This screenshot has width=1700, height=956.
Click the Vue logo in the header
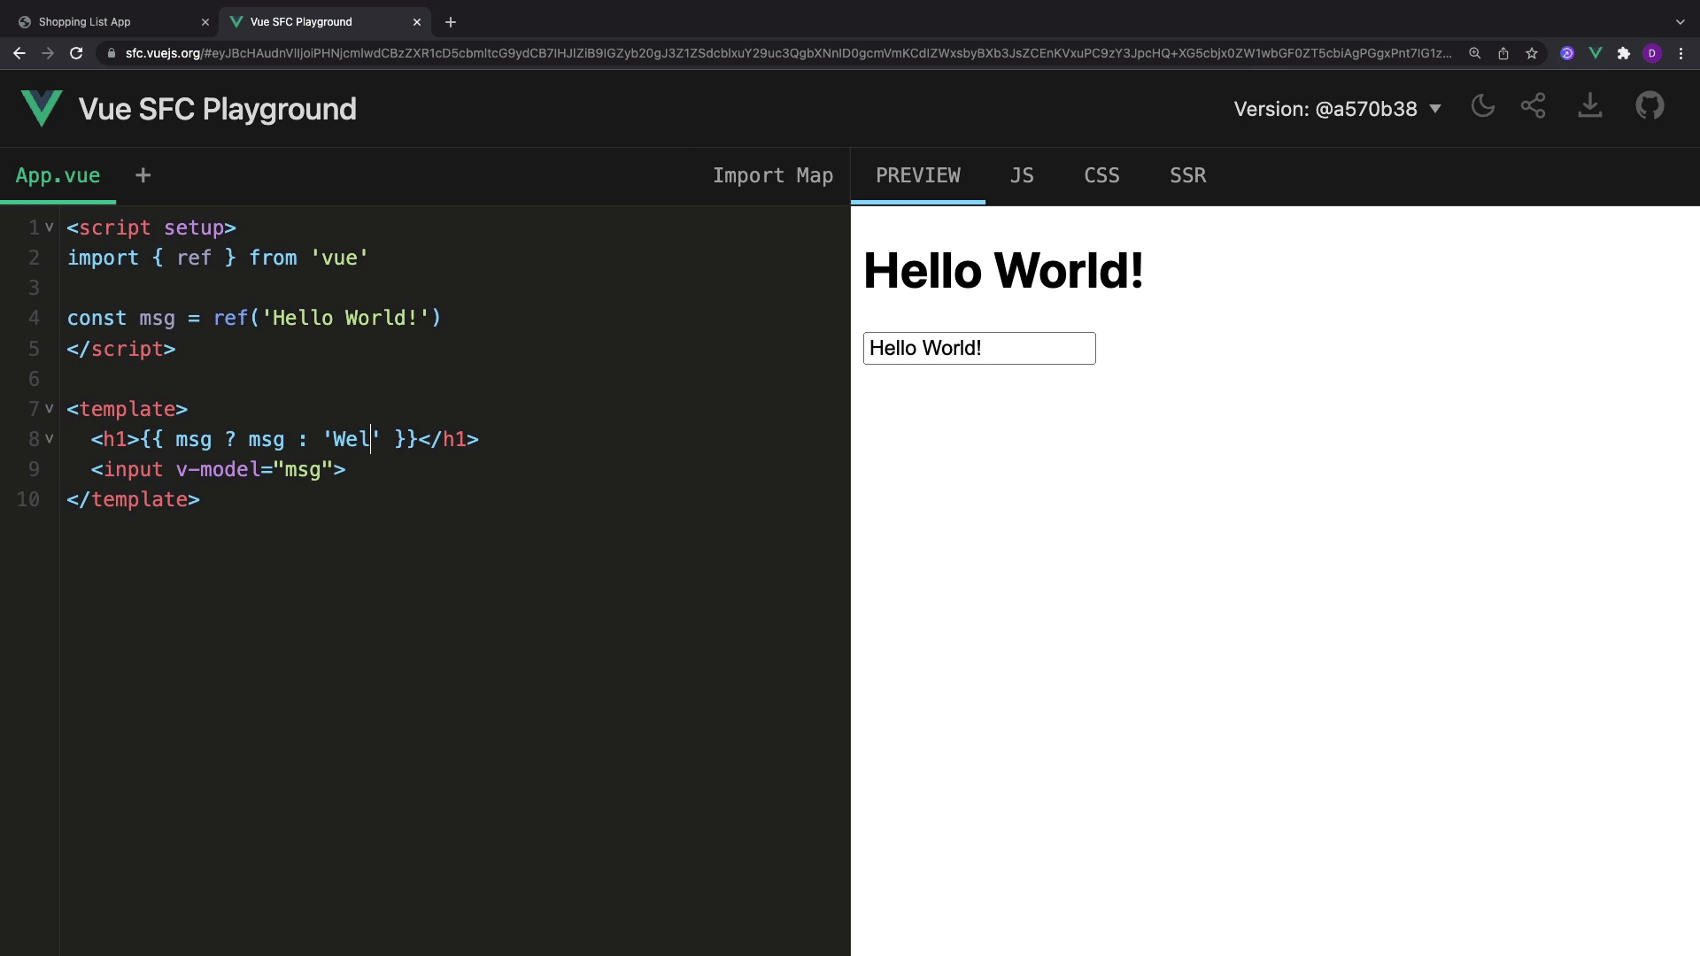pyautogui.click(x=42, y=109)
